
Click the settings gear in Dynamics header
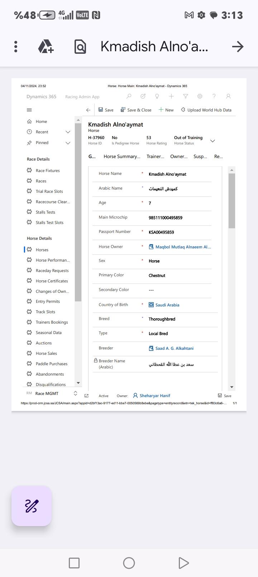point(200,96)
